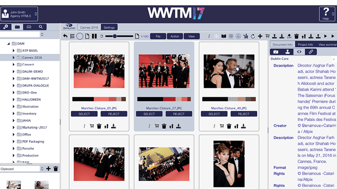Click the thumbnail size slider handle

pos(115,36)
